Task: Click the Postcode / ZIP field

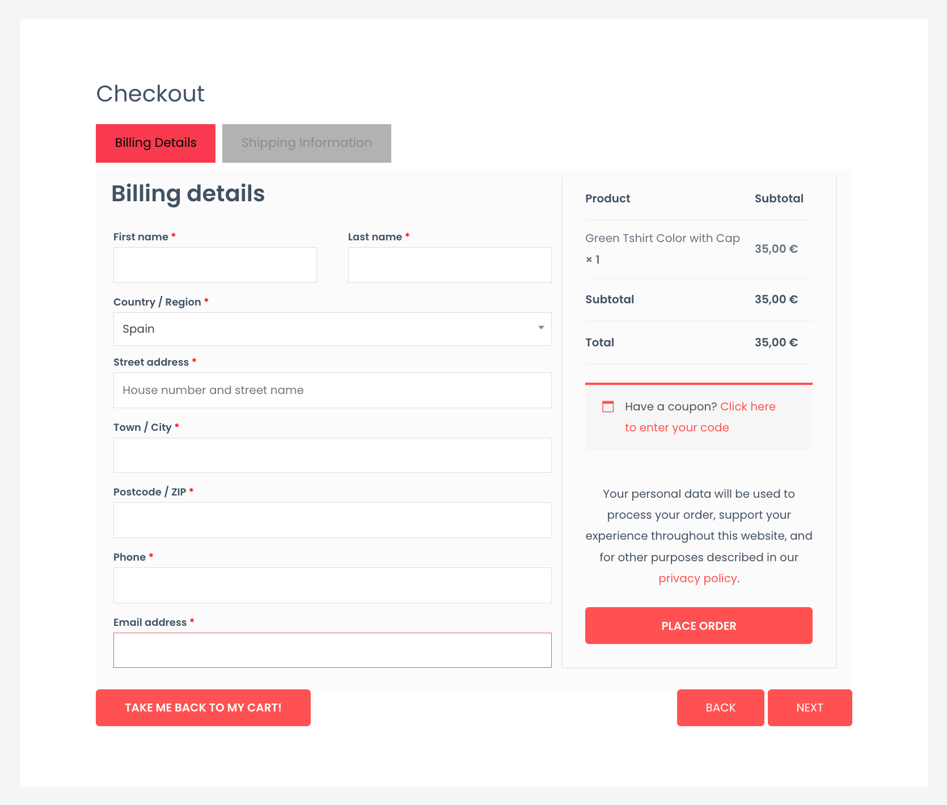Action: (332, 520)
